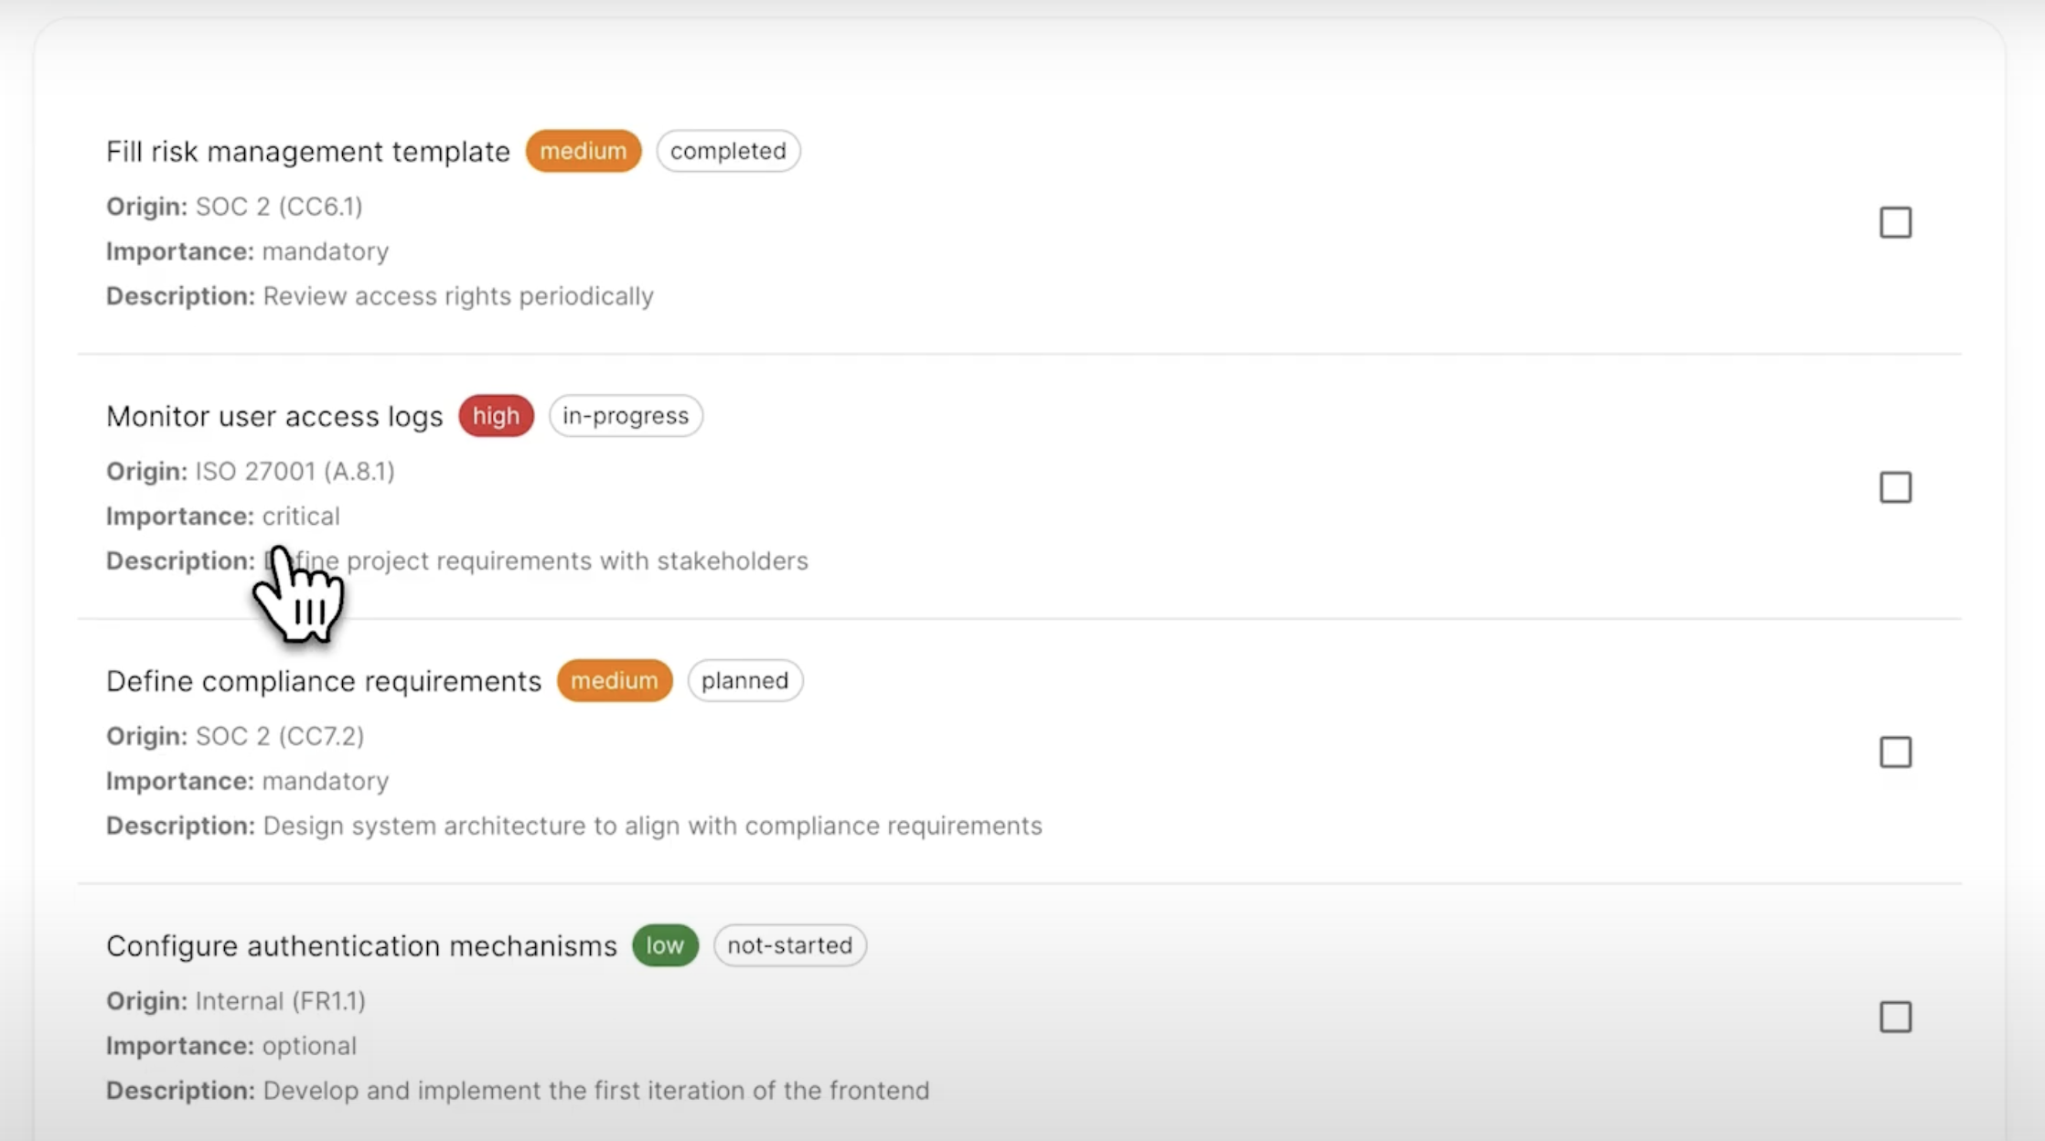
Task: Click the in-progress status pill
Action: click(626, 416)
